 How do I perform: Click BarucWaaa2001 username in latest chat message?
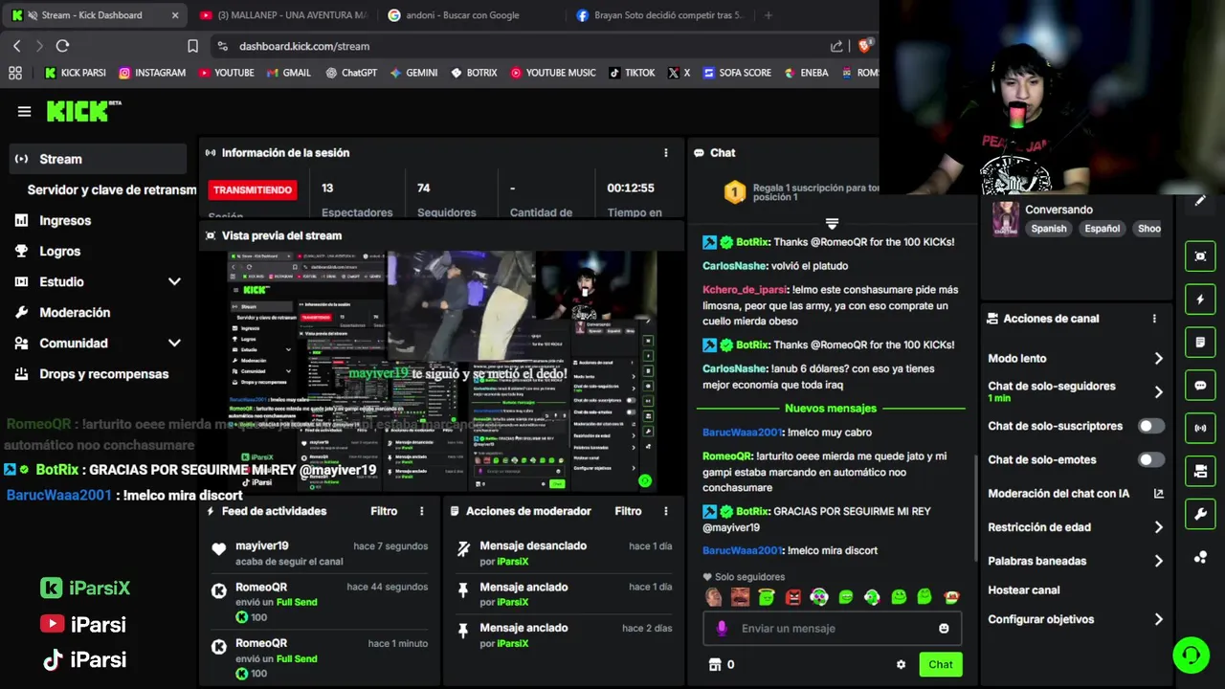742,550
